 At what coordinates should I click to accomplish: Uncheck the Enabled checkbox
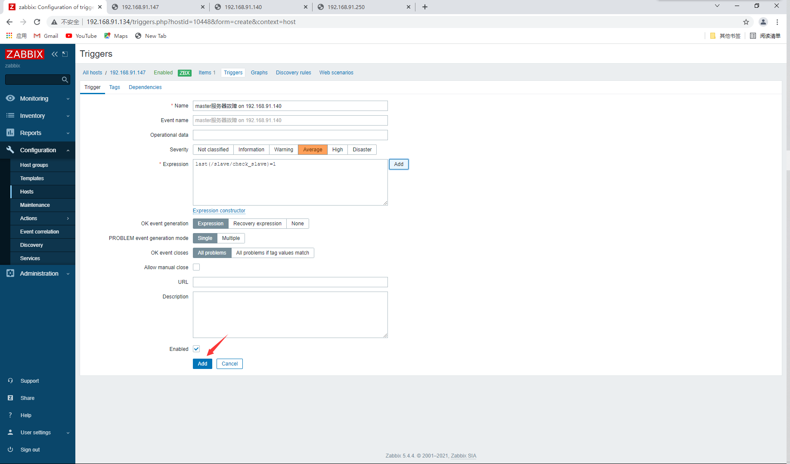pyautogui.click(x=196, y=349)
